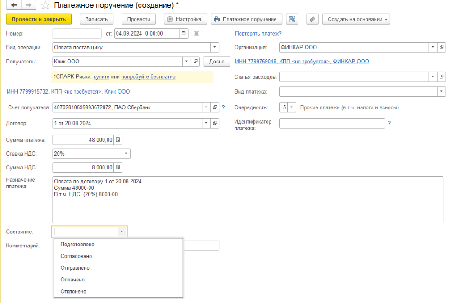Open calculator icon in Сумма платежа field
The width and height of the screenshot is (461, 303).
click(x=118, y=140)
